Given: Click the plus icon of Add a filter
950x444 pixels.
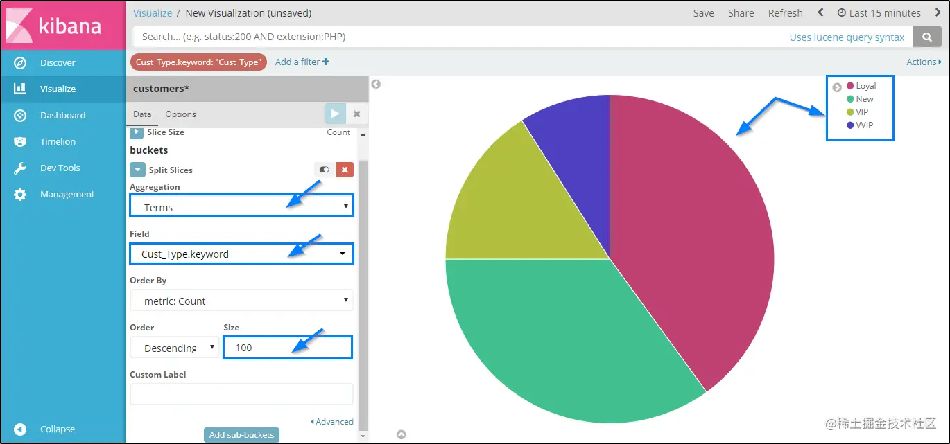Looking at the screenshot, I should coord(326,62).
